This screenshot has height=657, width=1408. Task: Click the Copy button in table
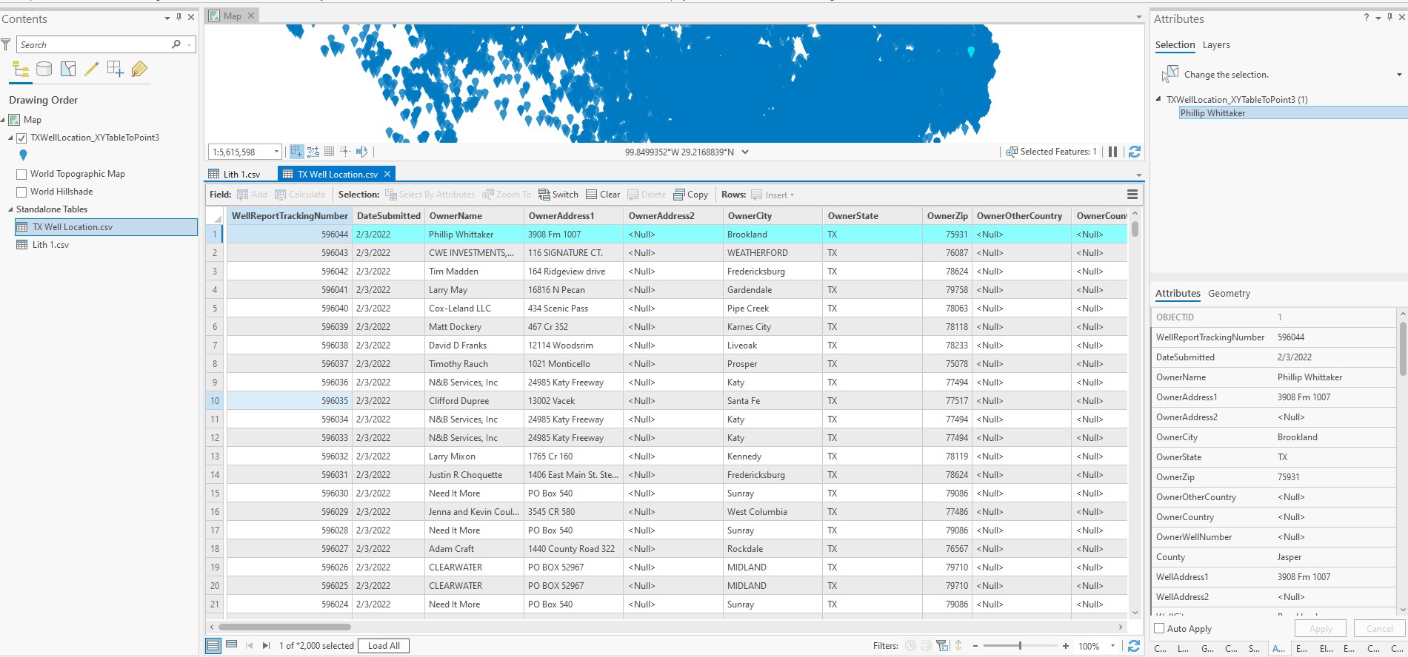[x=690, y=195]
